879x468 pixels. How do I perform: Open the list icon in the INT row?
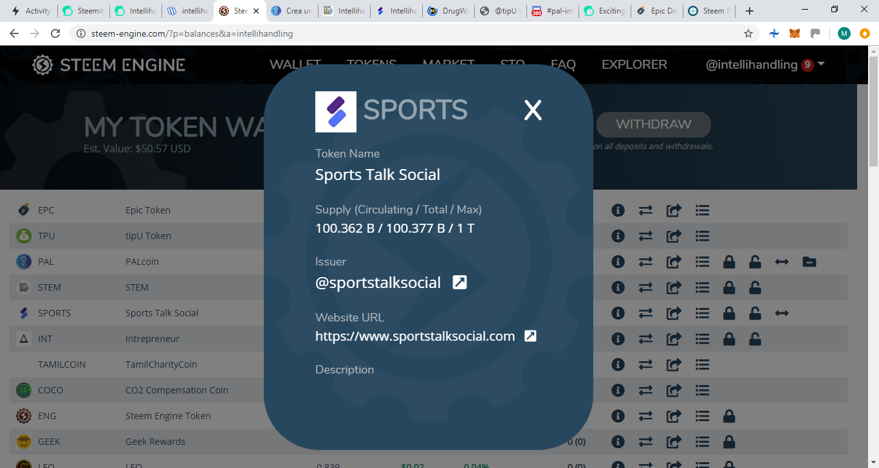(x=702, y=339)
